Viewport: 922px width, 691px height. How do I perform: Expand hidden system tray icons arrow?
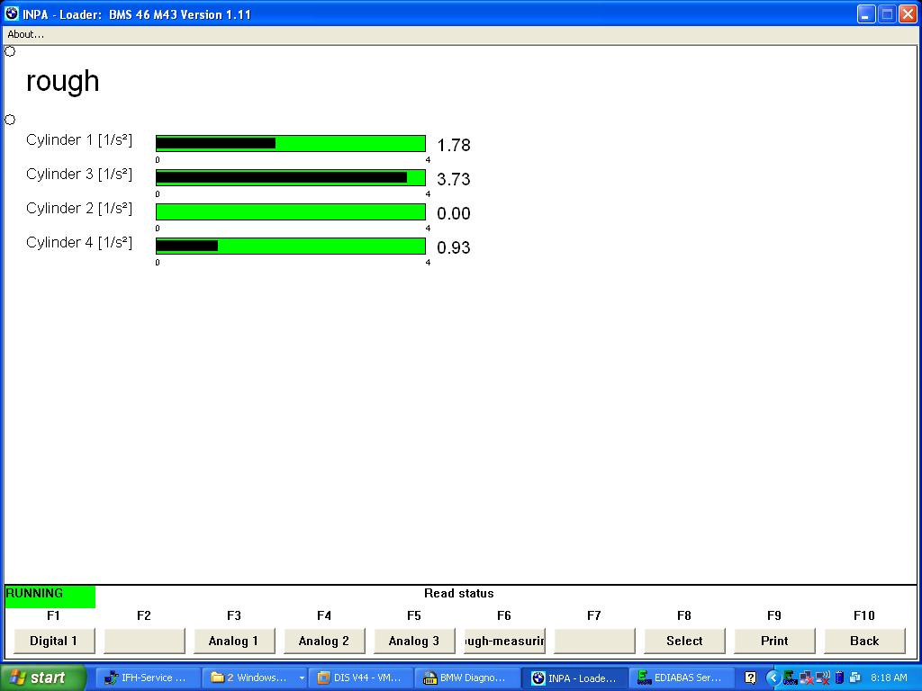[773, 678]
